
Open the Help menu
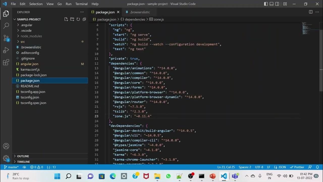(95, 4)
